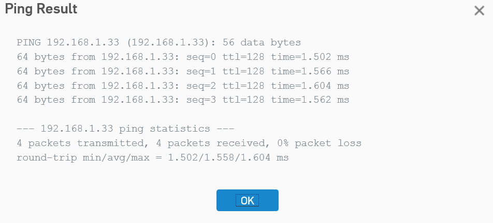Click the time=1.604 ms value
The height and width of the screenshot is (223, 493).
coord(310,86)
